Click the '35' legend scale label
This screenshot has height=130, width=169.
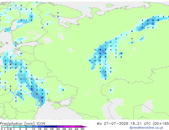[x=64, y=129]
